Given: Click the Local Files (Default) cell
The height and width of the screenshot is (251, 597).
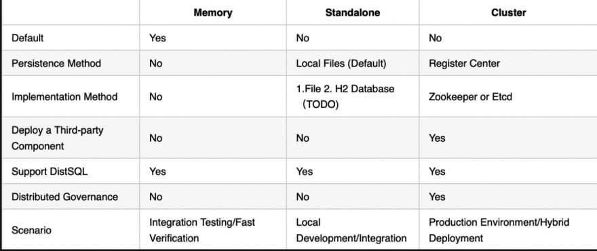Looking at the screenshot, I should [341, 63].
